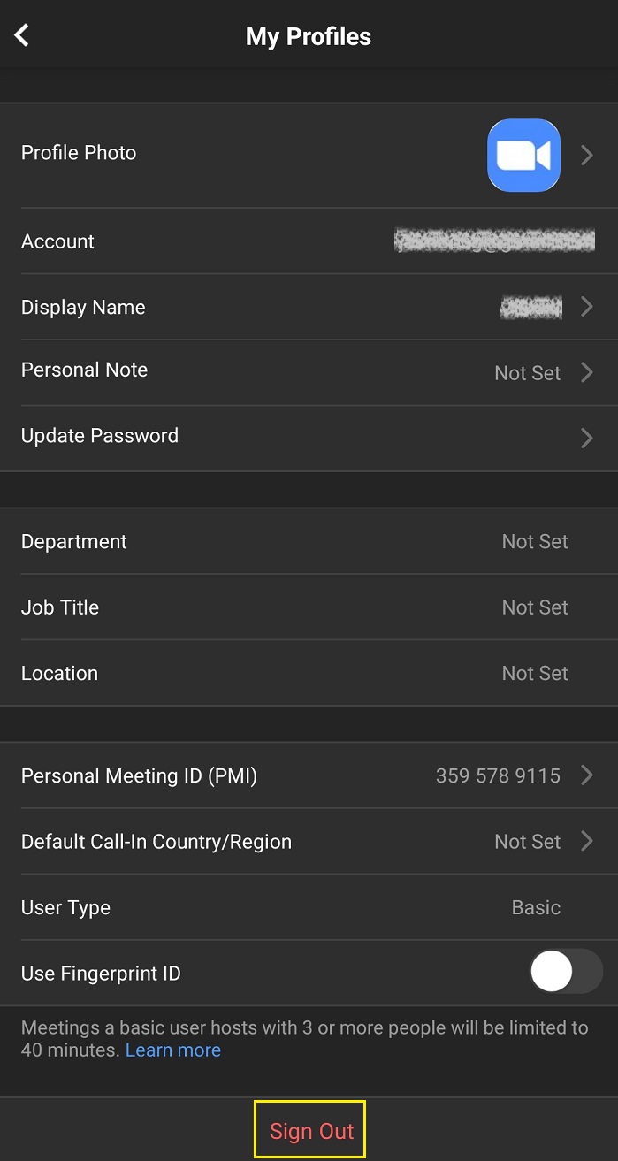Tap the Job Title row
Viewport: 618px width, 1161px height.
click(60, 607)
